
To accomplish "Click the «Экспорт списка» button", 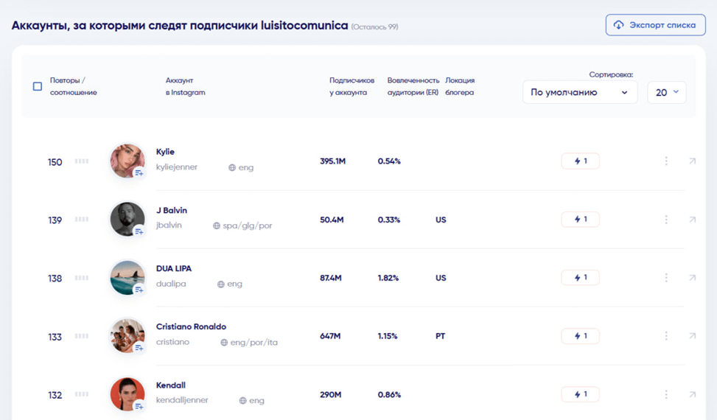I will coord(655,25).
